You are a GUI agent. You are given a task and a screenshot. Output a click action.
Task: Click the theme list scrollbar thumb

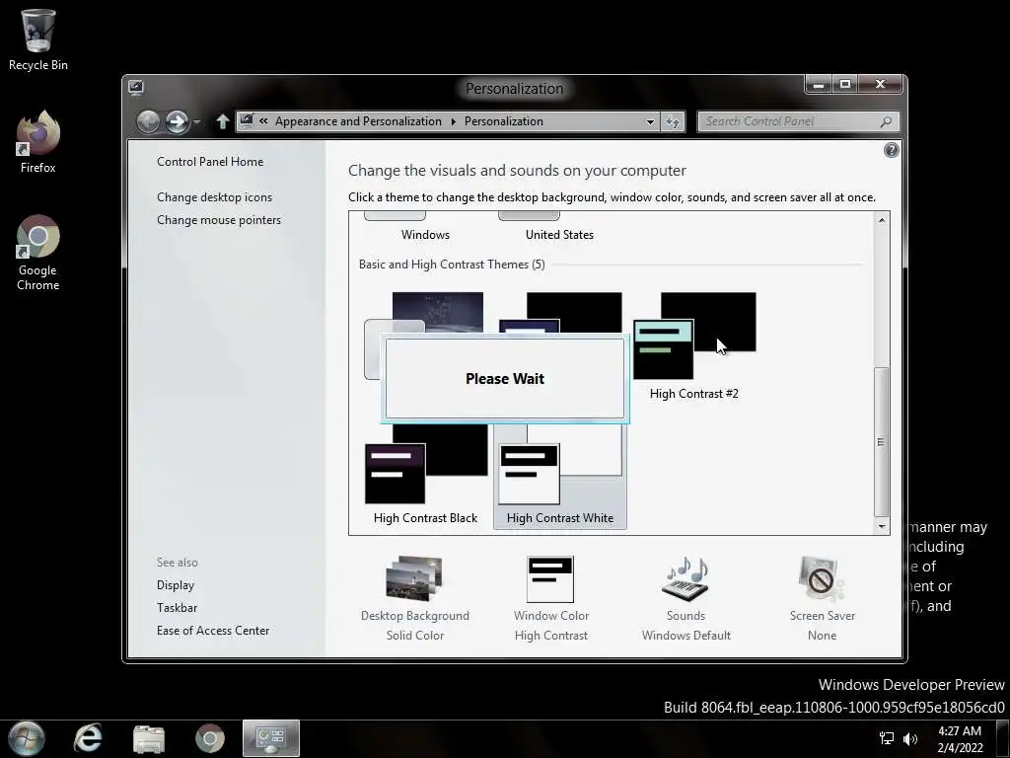(x=882, y=441)
